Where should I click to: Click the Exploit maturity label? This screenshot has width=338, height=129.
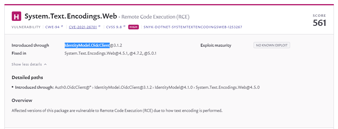click(216, 46)
